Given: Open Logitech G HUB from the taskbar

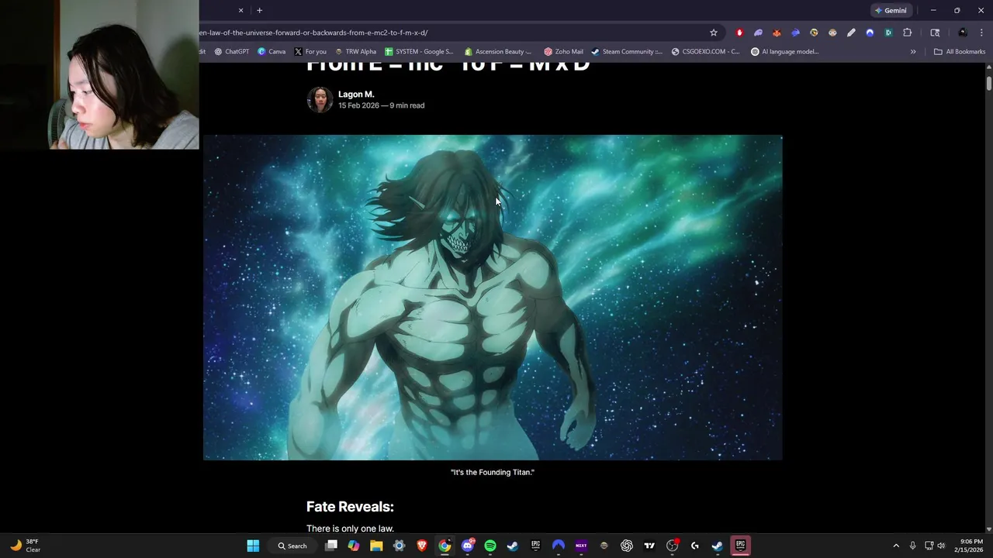Looking at the screenshot, I should click(695, 546).
